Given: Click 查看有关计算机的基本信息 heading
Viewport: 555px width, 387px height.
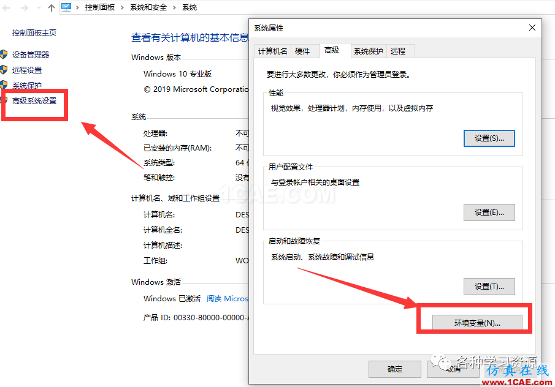Looking at the screenshot, I should pyautogui.click(x=190, y=37).
